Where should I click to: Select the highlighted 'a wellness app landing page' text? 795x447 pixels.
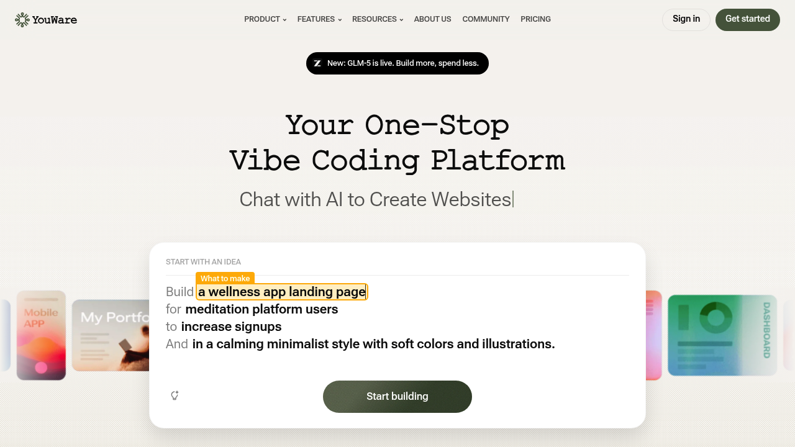[281, 292]
